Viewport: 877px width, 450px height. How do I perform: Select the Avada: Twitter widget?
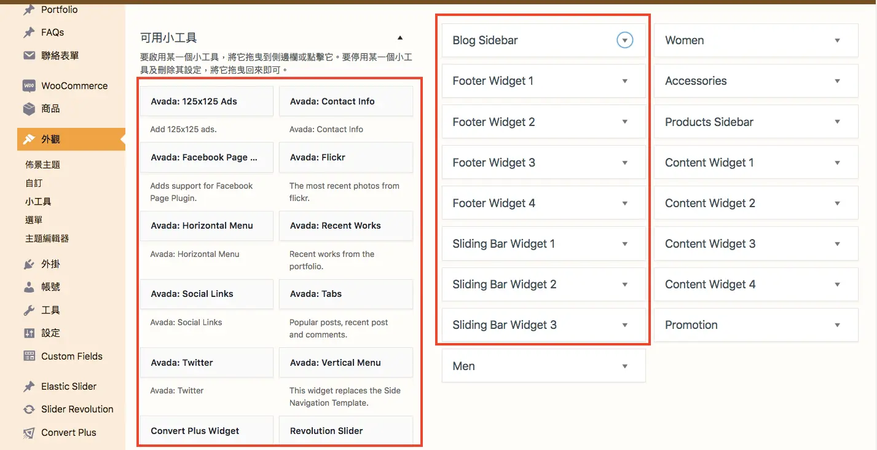click(206, 363)
